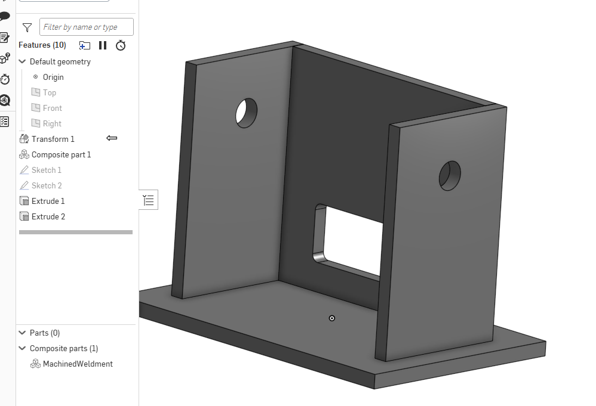
Task: Open the sidebar stopwatch icon
Action: click(5, 79)
